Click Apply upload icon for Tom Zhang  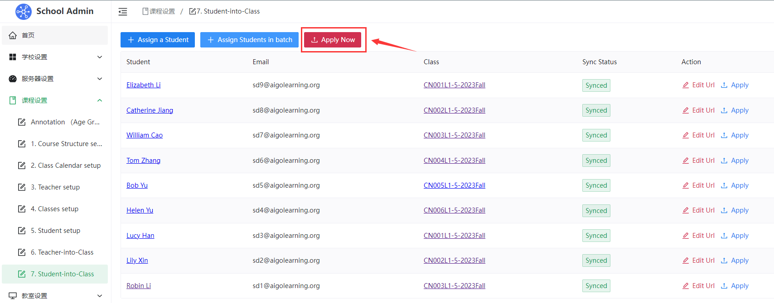coord(724,161)
